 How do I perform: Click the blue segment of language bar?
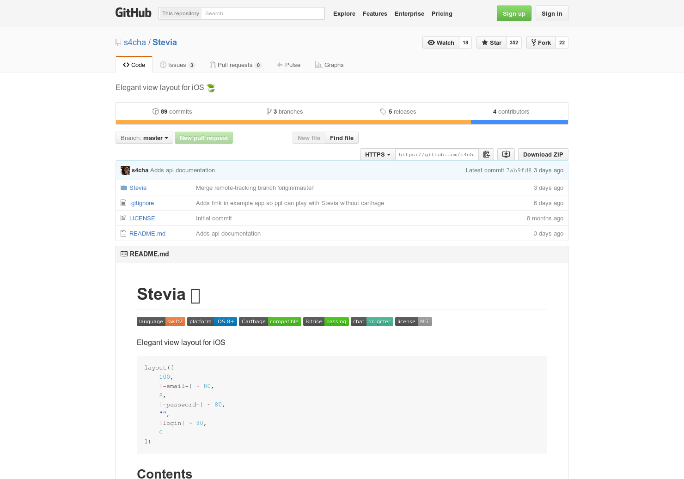[519, 122]
